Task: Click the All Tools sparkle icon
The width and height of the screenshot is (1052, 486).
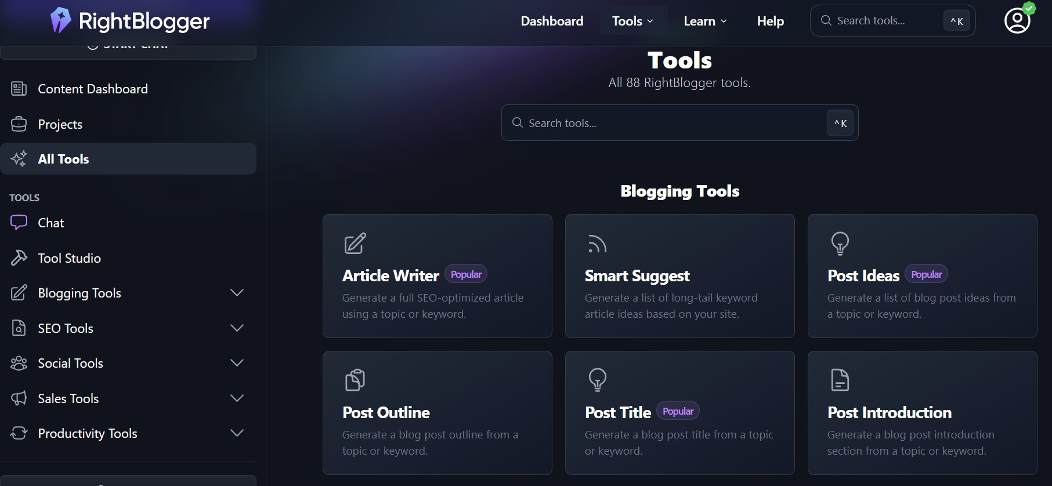Action: (x=19, y=159)
